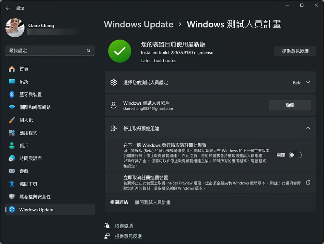The height and width of the screenshot is (244, 324).
Task: Open the 取得協助 link
Action: [124, 226]
